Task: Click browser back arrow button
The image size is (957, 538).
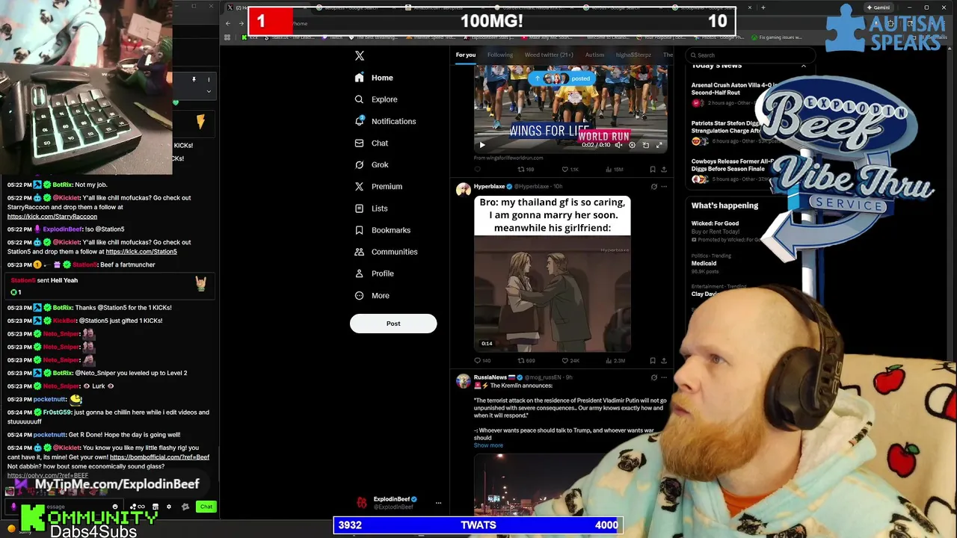Action: tap(228, 23)
